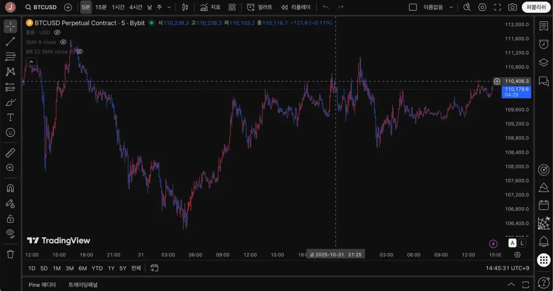Open the layout name dropdown

[438, 7]
